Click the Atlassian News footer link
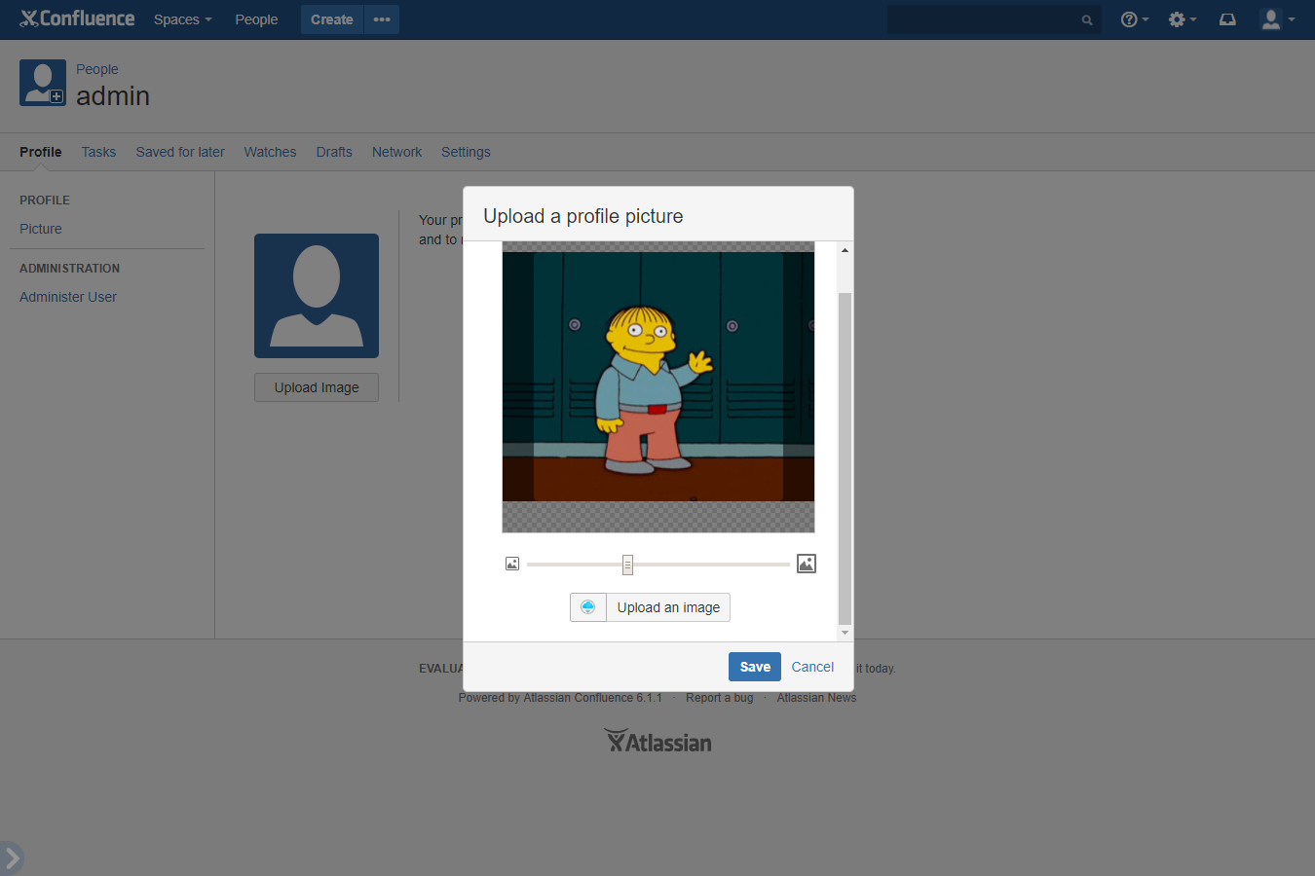 pyautogui.click(x=816, y=698)
